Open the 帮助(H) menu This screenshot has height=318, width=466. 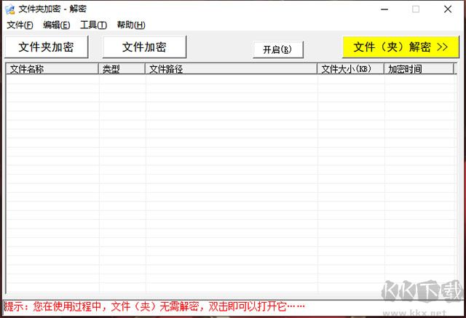131,25
